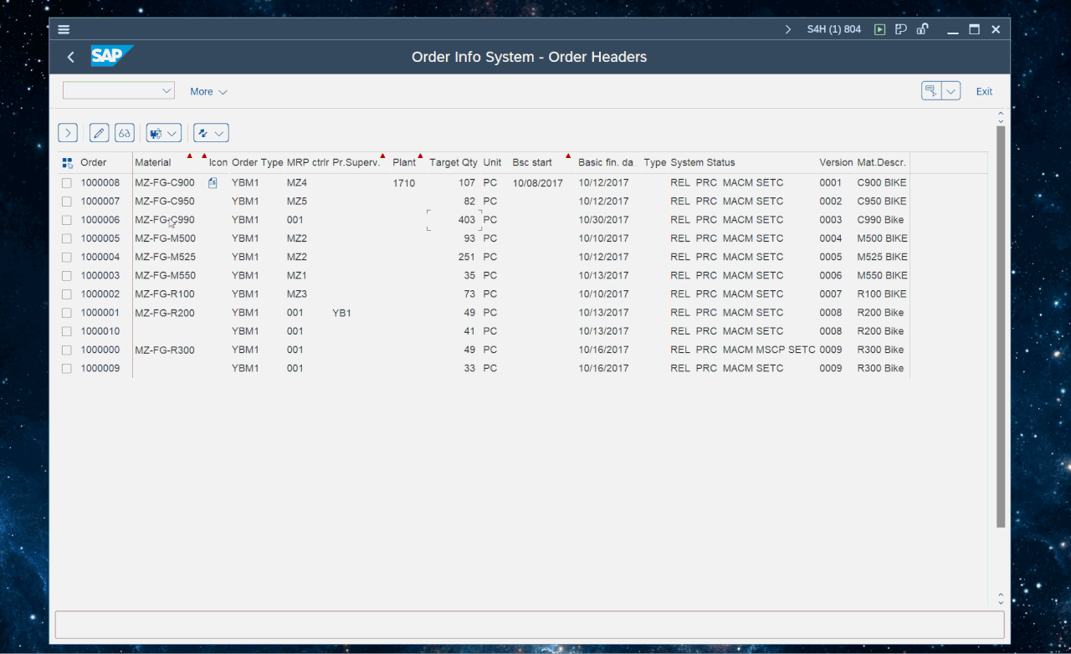
Task: Tick the checkbox for order 1000007
Action: [x=66, y=202]
